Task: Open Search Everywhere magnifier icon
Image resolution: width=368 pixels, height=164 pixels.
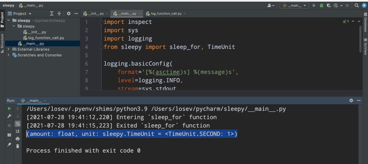Action: (357, 5)
